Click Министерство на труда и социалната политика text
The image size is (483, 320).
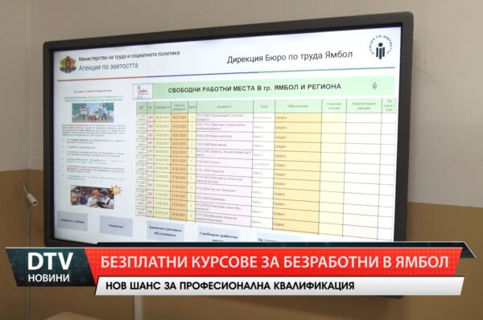[x=129, y=56]
